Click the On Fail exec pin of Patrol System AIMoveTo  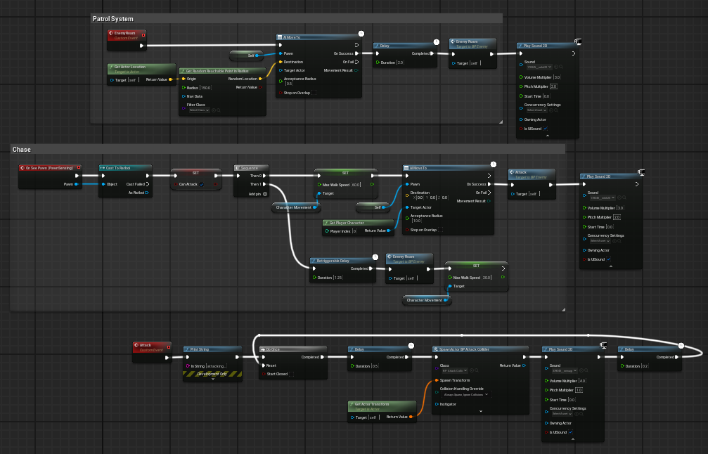coord(356,62)
